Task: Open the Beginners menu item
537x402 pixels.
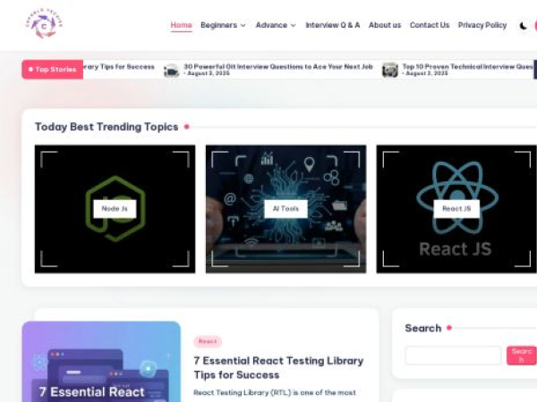Action: [219, 25]
